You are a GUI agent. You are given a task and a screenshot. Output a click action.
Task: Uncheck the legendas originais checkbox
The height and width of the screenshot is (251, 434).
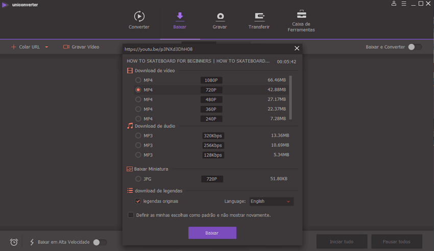138,201
